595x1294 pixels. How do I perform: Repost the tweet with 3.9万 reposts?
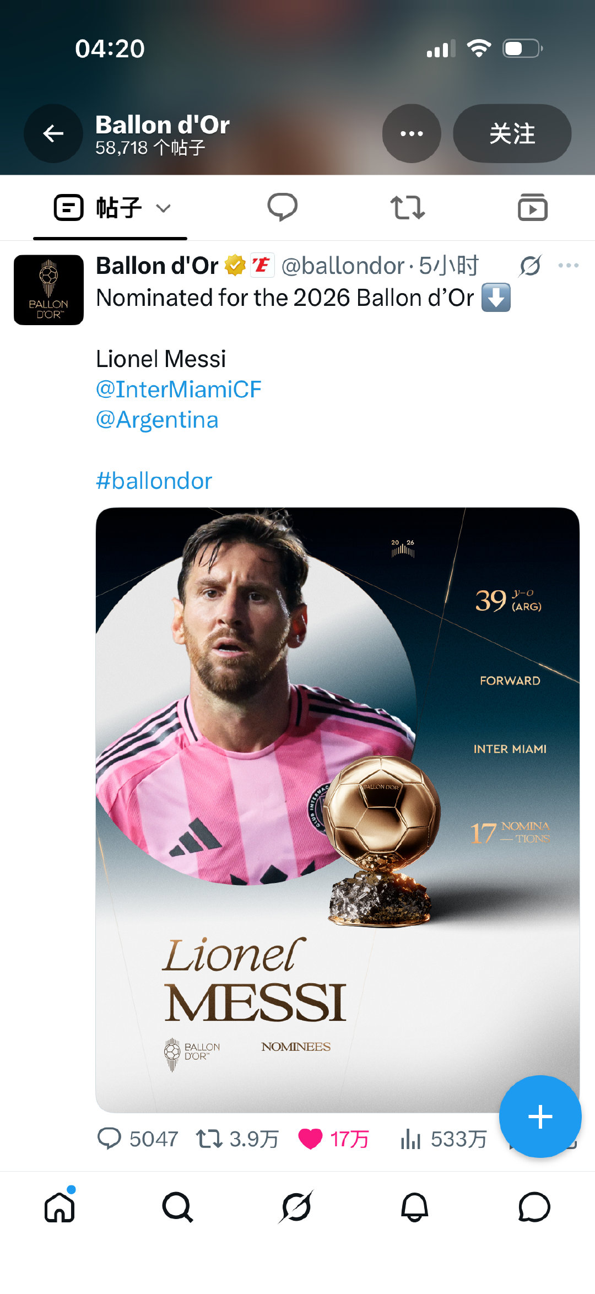[x=237, y=1139]
